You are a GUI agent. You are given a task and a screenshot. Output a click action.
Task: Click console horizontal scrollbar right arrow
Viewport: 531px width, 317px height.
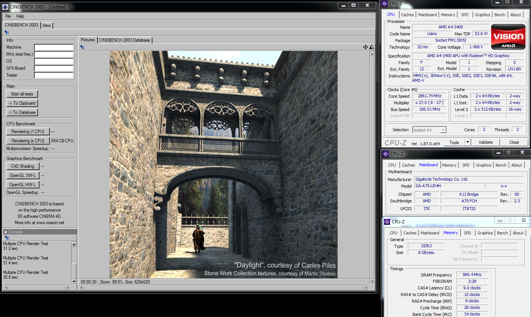(x=68, y=288)
